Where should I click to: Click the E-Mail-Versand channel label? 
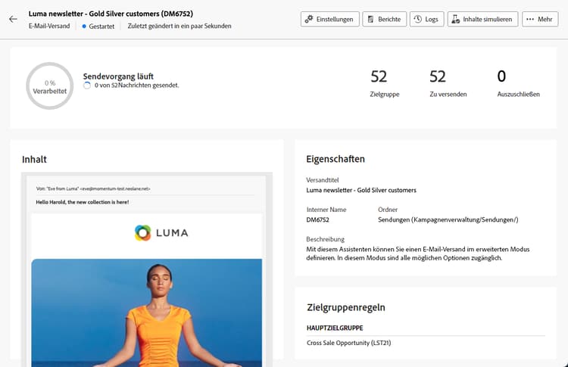[x=49, y=26]
